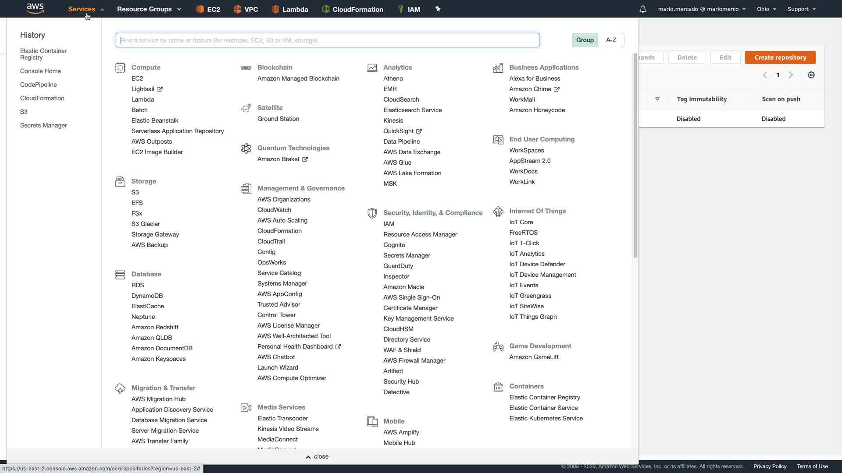
Task: Focus the find a service search field
Action: click(x=327, y=40)
